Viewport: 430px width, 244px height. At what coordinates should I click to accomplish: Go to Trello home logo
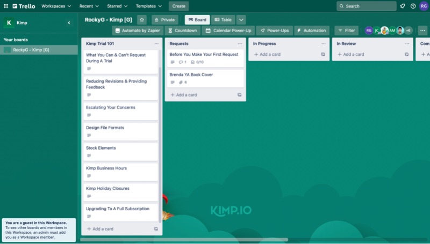coord(24,6)
